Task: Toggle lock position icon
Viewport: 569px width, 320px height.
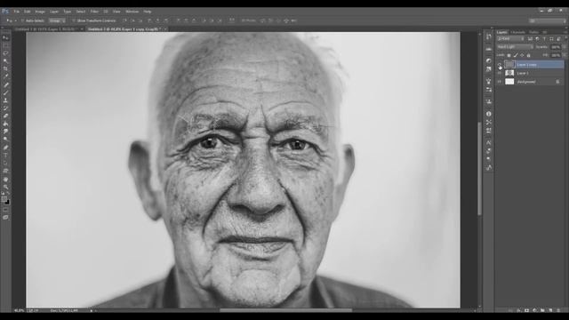Action: [522, 55]
